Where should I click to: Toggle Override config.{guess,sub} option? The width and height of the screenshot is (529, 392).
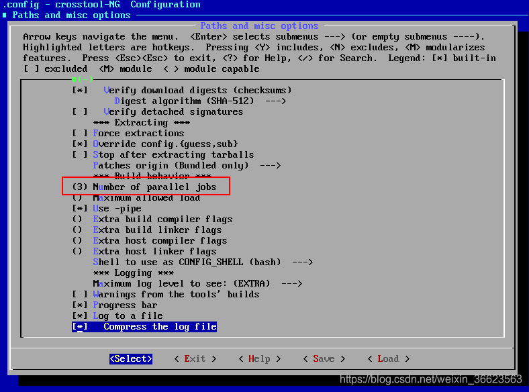tap(155, 144)
